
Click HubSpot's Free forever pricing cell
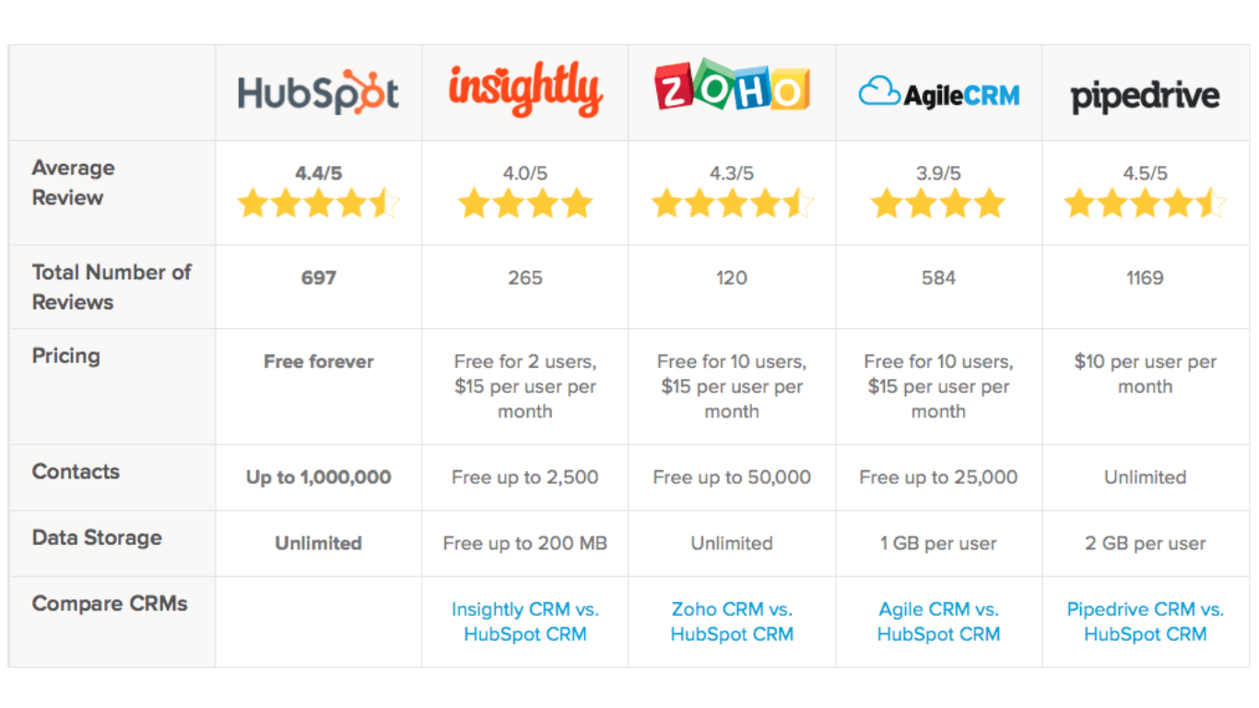point(318,361)
